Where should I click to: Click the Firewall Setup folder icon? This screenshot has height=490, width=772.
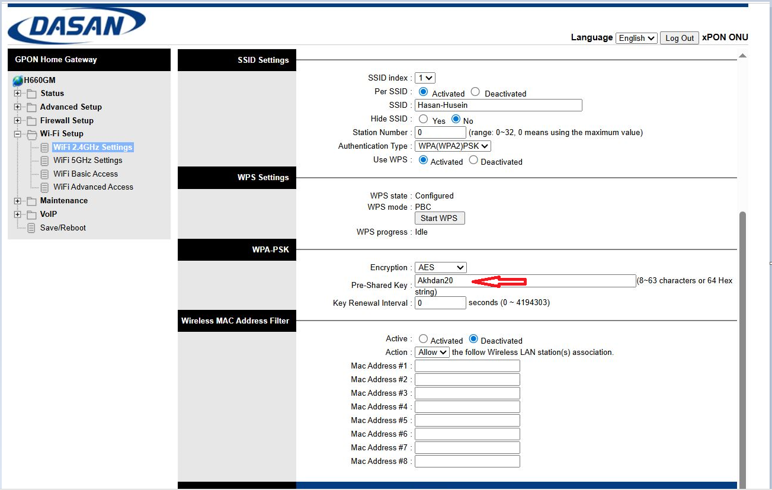31,120
